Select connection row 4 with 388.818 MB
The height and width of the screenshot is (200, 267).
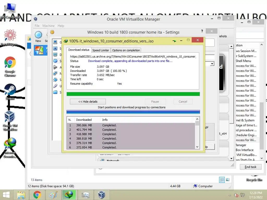click(131, 139)
